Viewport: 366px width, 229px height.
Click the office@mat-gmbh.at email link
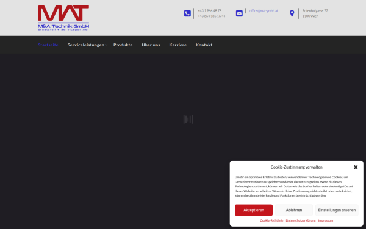[x=264, y=11]
